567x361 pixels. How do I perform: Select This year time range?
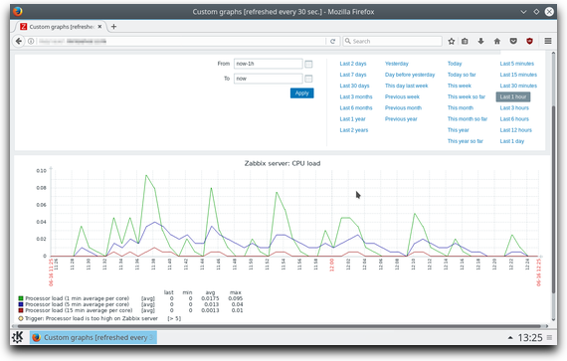point(459,130)
